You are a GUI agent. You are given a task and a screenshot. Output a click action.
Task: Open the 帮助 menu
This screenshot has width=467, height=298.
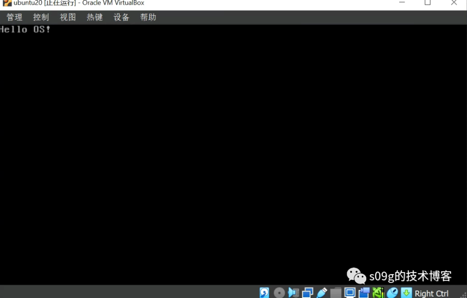(148, 17)
